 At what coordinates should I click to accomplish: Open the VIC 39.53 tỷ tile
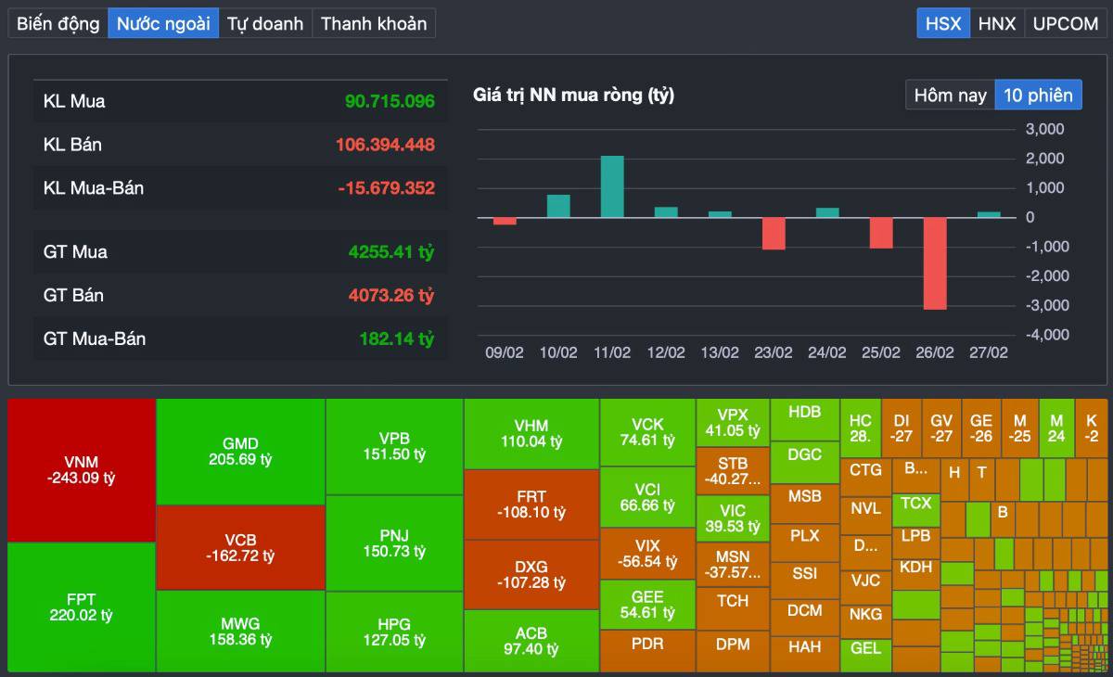733,518
